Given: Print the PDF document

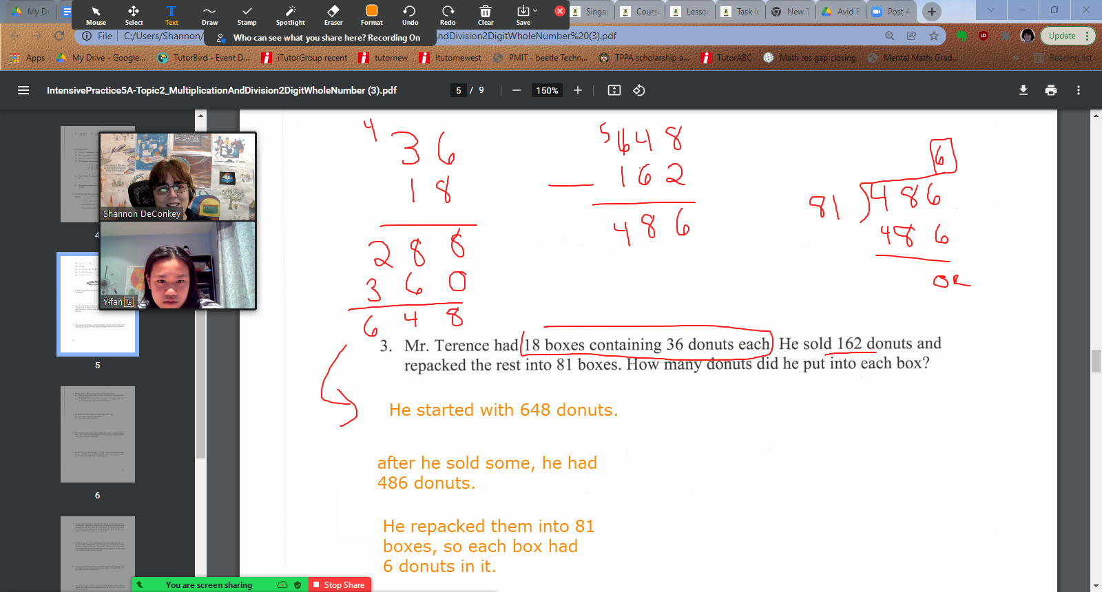Looking at the screenshot, I should 1051,90.
